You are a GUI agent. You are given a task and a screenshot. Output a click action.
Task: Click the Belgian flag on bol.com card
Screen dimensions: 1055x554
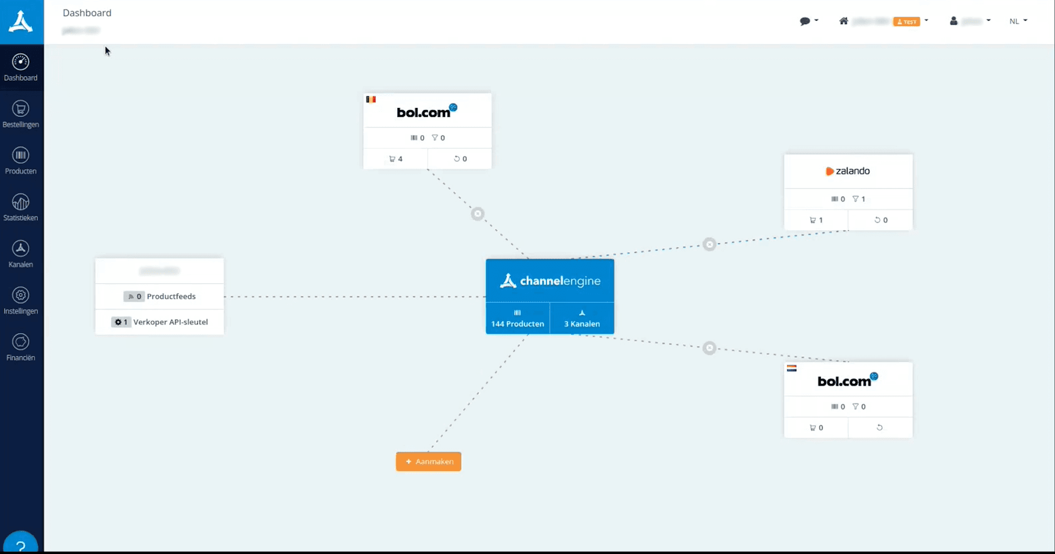click(371, 100)
